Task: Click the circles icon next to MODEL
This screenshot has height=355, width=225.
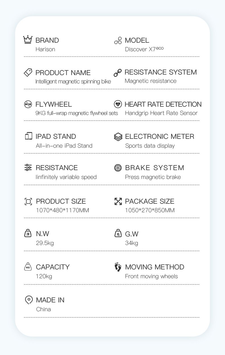Action: click(118, 40)
